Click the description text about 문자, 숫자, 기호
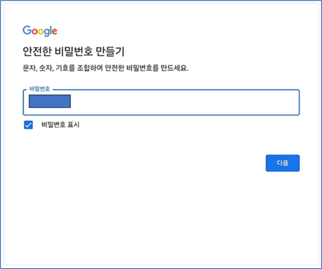Viewport: 322px width, 269px height. (x=105, y=68)
